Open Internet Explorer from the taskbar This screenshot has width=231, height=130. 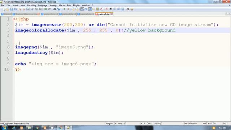[14, 128]
